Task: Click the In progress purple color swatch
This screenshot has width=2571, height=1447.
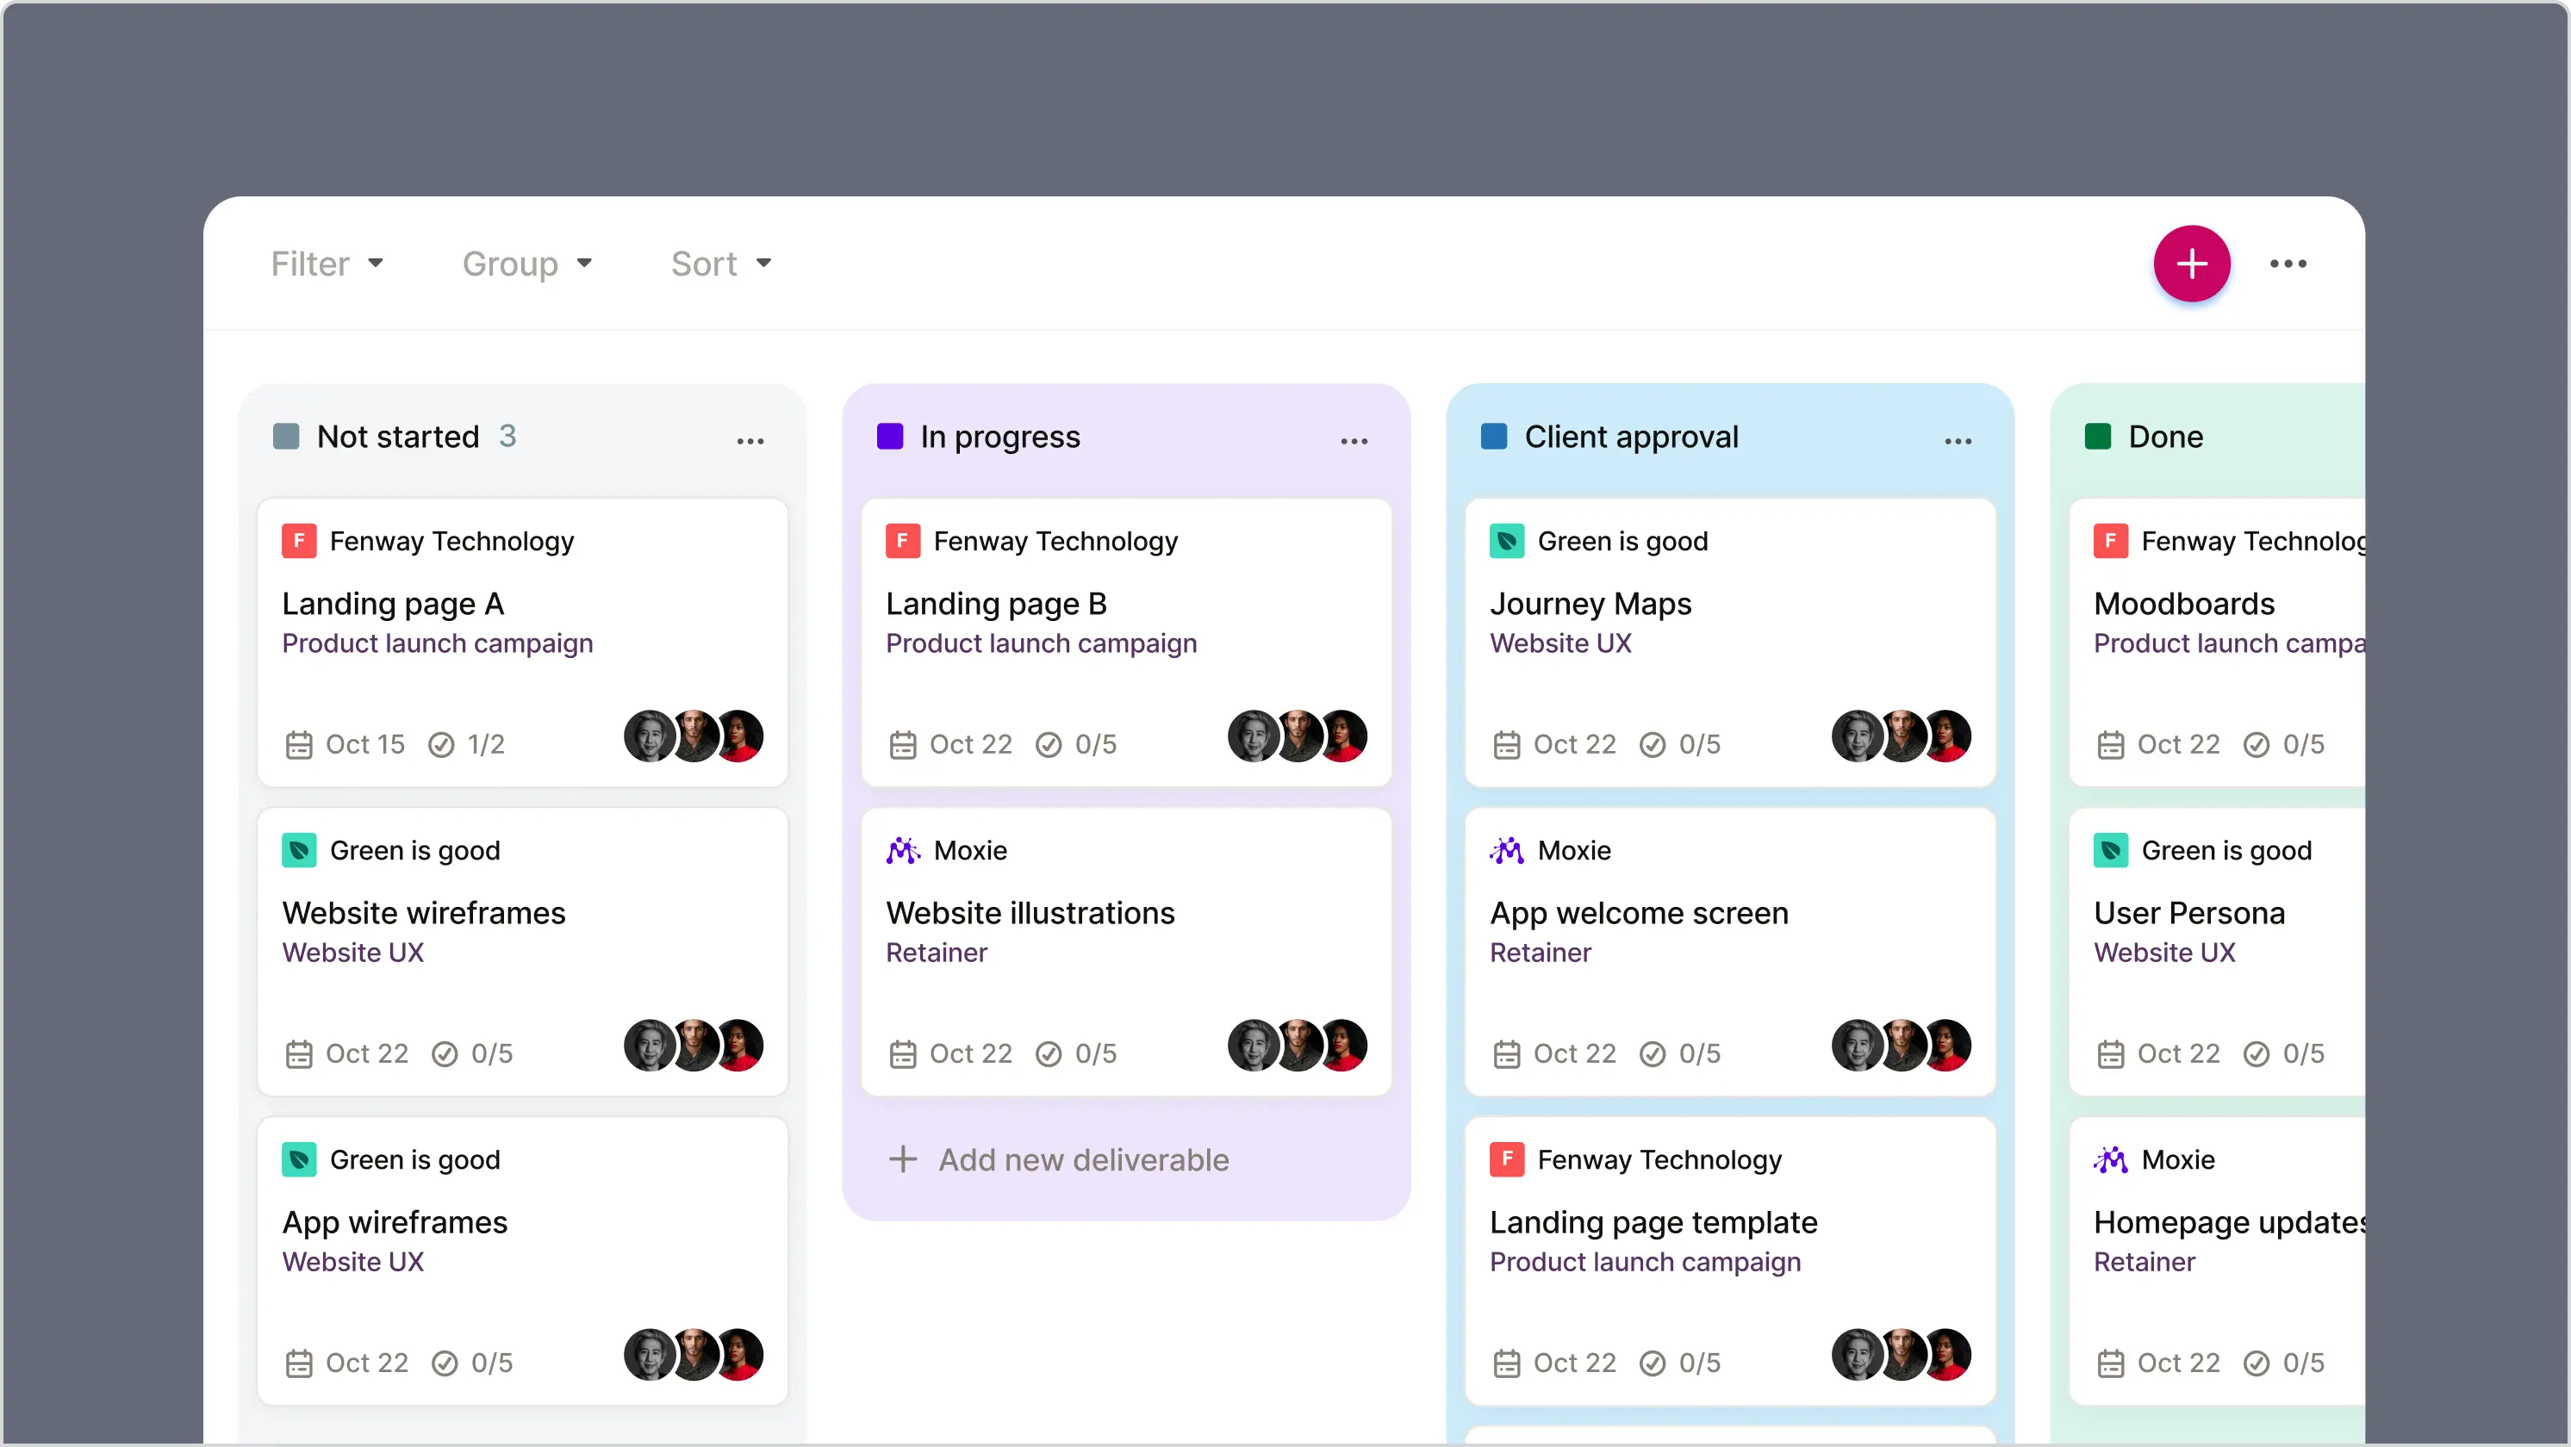Action: coord(889,436)
